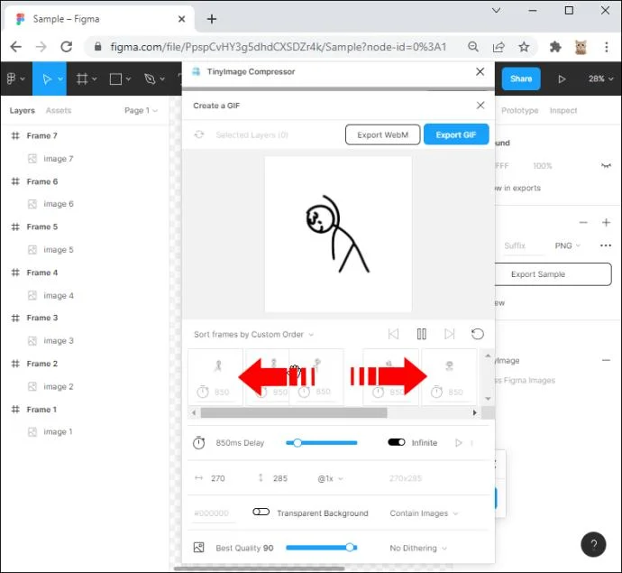Select the Sample – Figma browser tab
Viewport: 622px width, 573px height.
[x=99, y=19]
